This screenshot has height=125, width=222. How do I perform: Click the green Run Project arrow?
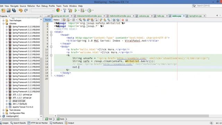(76, 10)
